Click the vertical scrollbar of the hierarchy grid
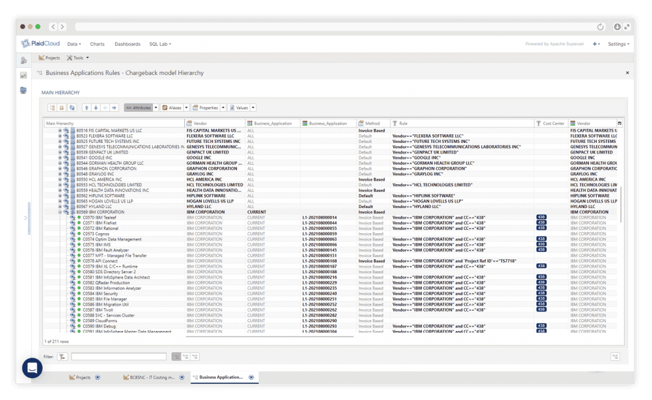 pos(621,203)
